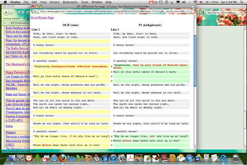This screenshot has width=247, height=165.
Task: Click the OCR (none) column heading
Action: [71, 25]
